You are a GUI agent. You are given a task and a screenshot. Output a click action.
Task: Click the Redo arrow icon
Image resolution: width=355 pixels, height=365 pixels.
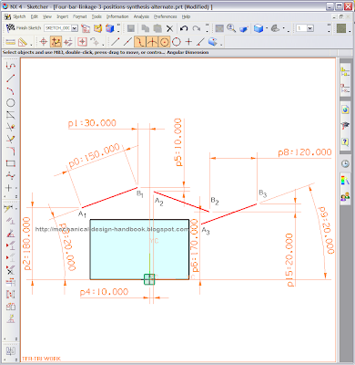pyautogui.click(x=197, y=28)
